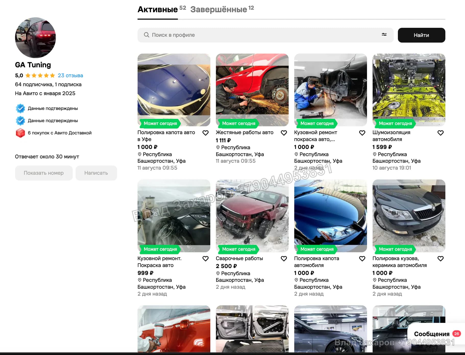Open the Полировка капота авто в Уфе title
This screenshot has height=355, width=465.
(166, 136)
